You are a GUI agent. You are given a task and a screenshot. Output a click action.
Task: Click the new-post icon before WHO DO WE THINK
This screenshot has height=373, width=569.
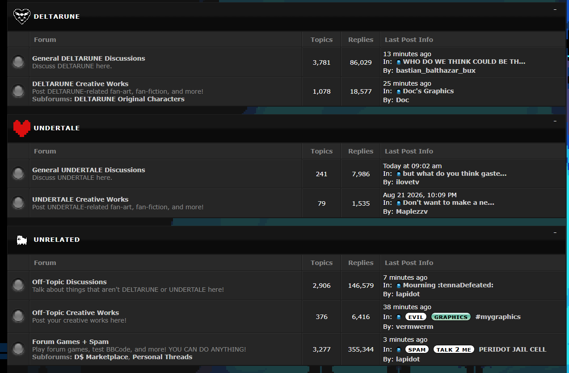tap(399, 62)
